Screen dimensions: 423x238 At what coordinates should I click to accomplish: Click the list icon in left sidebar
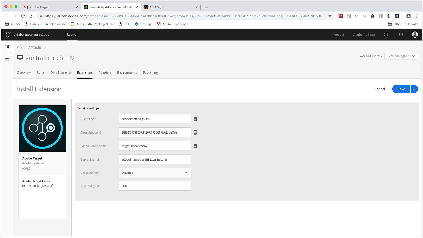click(7, 58)
